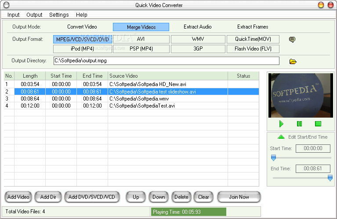Clear the video list
Screen dimensions: 337x219
[203, 197]
